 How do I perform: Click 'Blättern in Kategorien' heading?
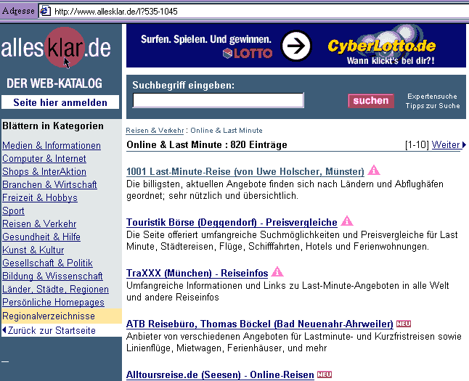coord(53,126)
